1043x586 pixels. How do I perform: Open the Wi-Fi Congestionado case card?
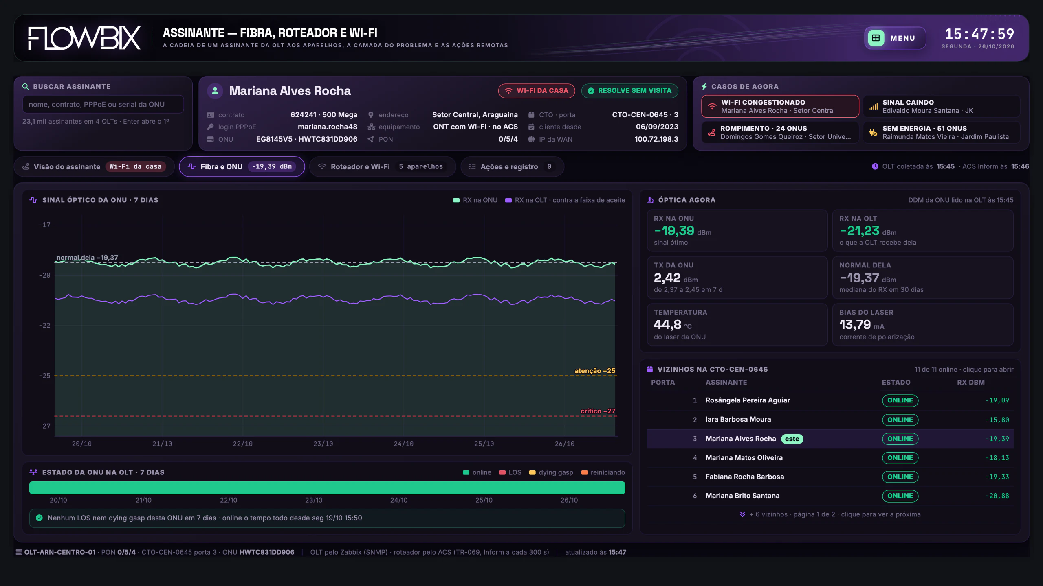tap(780, 107)
